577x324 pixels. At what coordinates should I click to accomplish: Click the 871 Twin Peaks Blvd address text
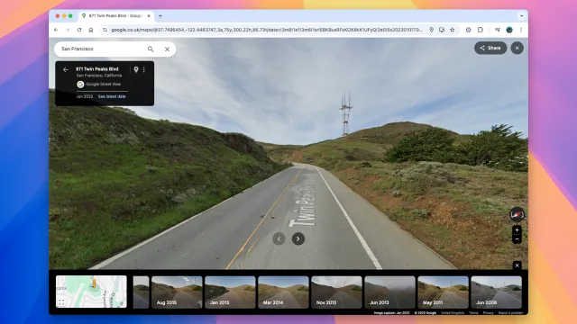point(97,68)
